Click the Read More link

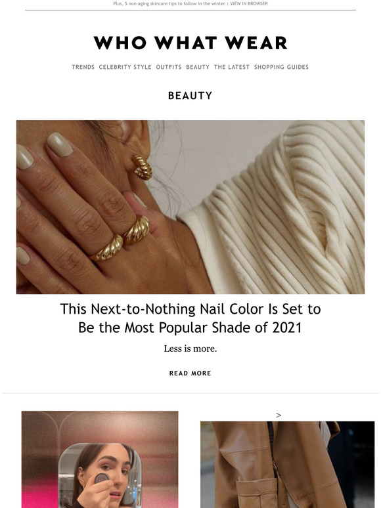(190, 373)
